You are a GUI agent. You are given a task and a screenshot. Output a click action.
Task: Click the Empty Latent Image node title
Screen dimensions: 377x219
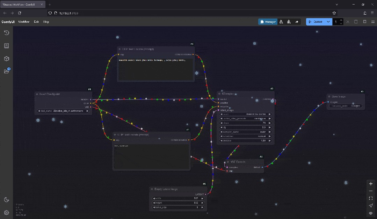click(166, 189)
